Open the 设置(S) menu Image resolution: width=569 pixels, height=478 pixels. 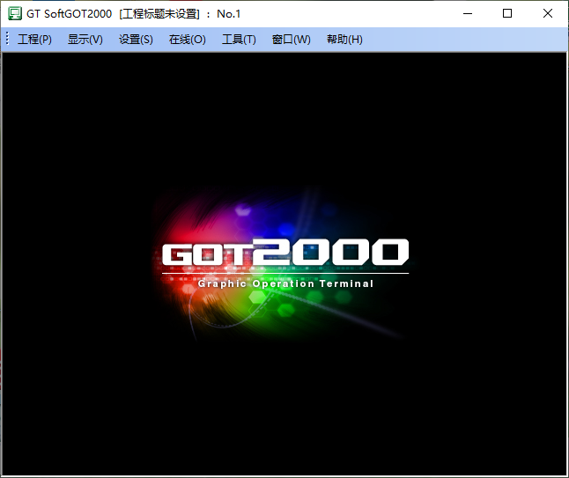(x=136, y=39)
